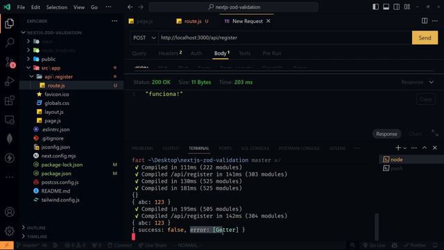Open terminal launch profile dropdown arrow

click(404, 148)
